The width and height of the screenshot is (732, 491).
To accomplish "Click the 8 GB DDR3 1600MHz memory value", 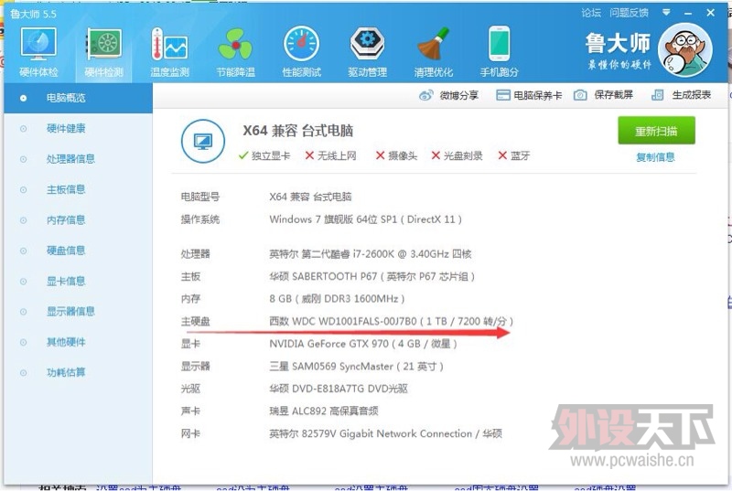I will click(x=337, y=299).
